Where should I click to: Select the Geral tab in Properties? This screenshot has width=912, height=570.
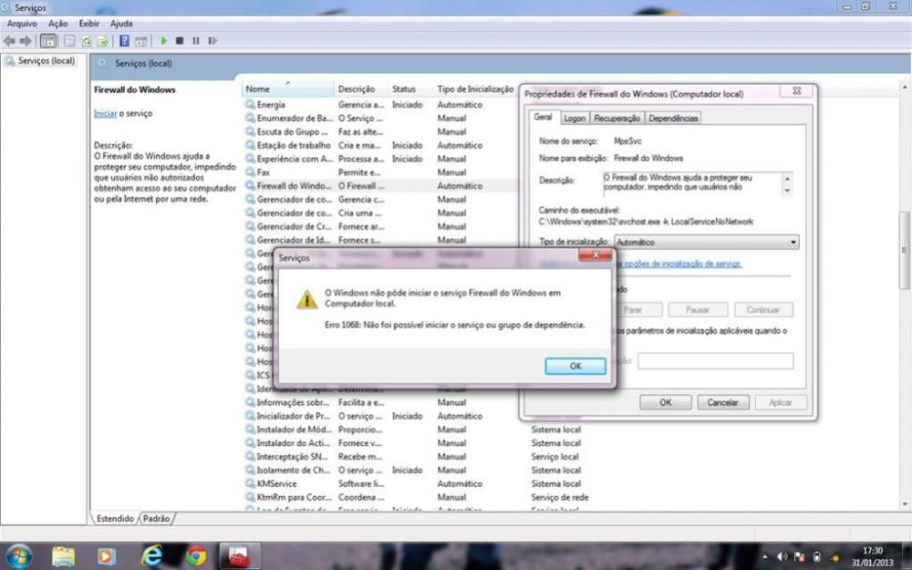543,117
